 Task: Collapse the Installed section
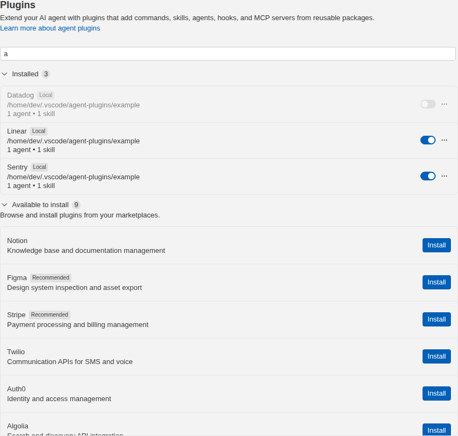[x=4, y=74]
